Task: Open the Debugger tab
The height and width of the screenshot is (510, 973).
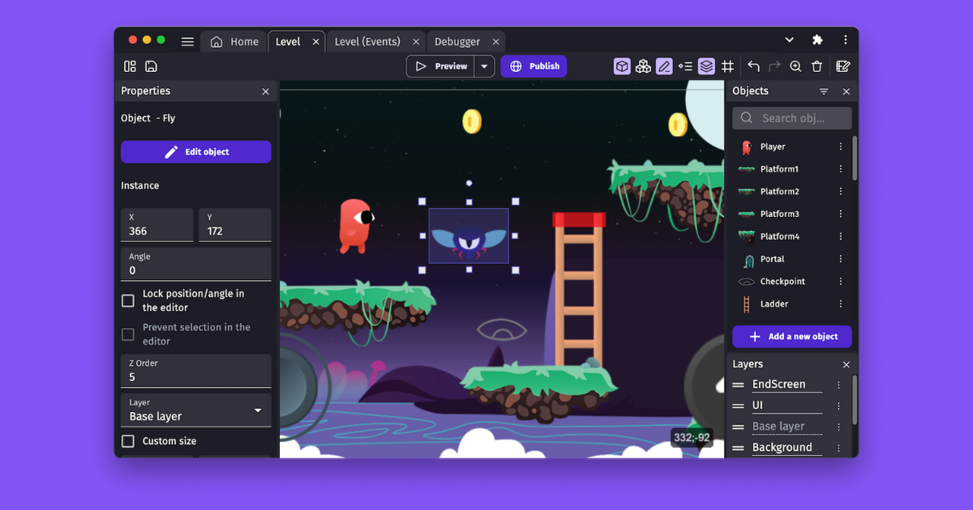Action: click(x=457, y=41)
